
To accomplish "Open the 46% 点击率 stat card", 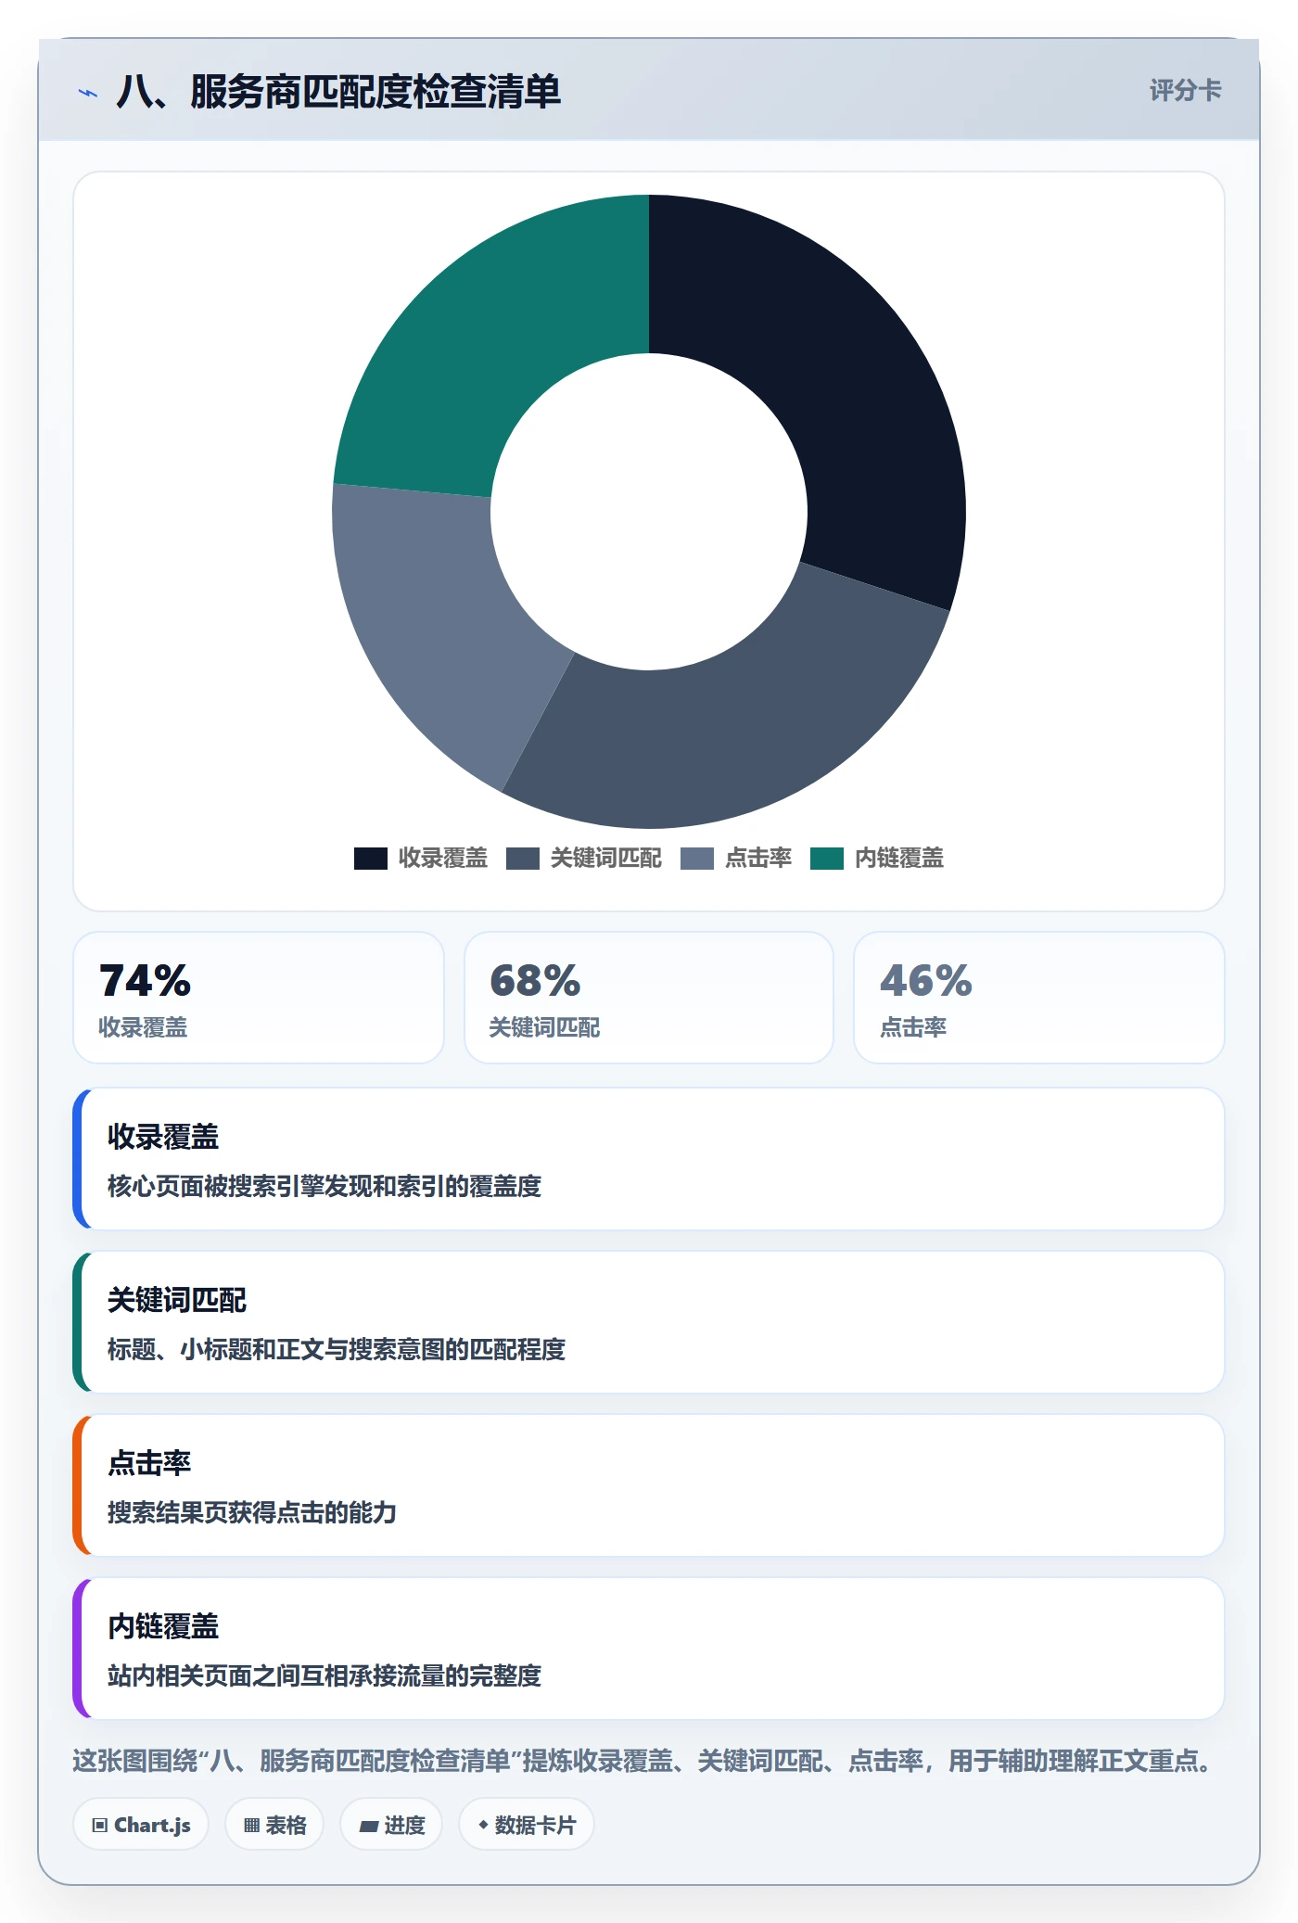I will click(1039, 998).
